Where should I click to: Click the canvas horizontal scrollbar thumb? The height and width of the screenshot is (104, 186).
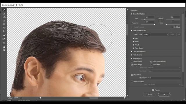(x=94, y=98)
